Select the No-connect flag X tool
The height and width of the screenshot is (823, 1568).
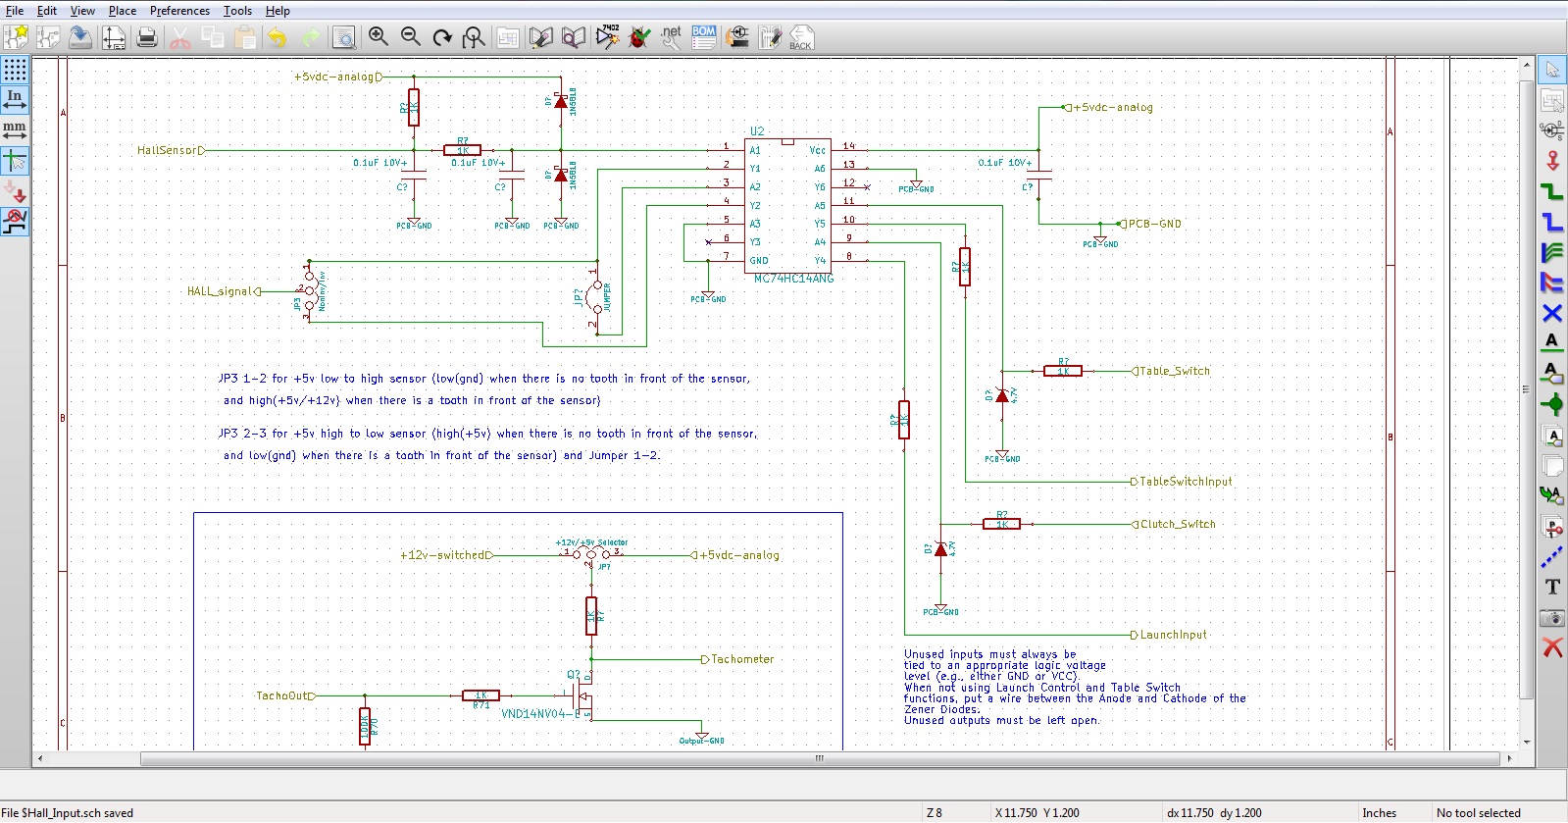[x=1552, y=314]
